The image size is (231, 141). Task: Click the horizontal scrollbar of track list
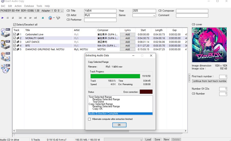[x=72, y=131]
